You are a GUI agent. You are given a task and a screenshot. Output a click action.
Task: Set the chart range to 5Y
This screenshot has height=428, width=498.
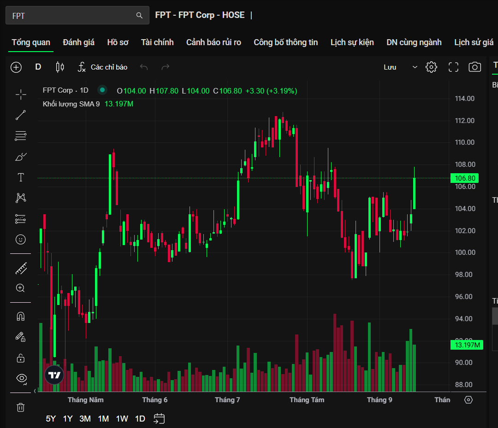point(51,419)
